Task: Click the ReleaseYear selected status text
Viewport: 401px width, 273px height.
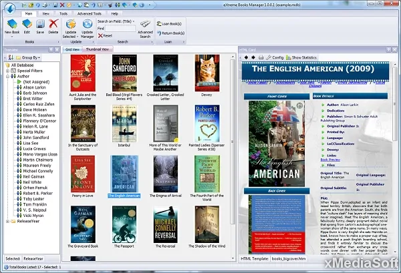Action: 33,259
